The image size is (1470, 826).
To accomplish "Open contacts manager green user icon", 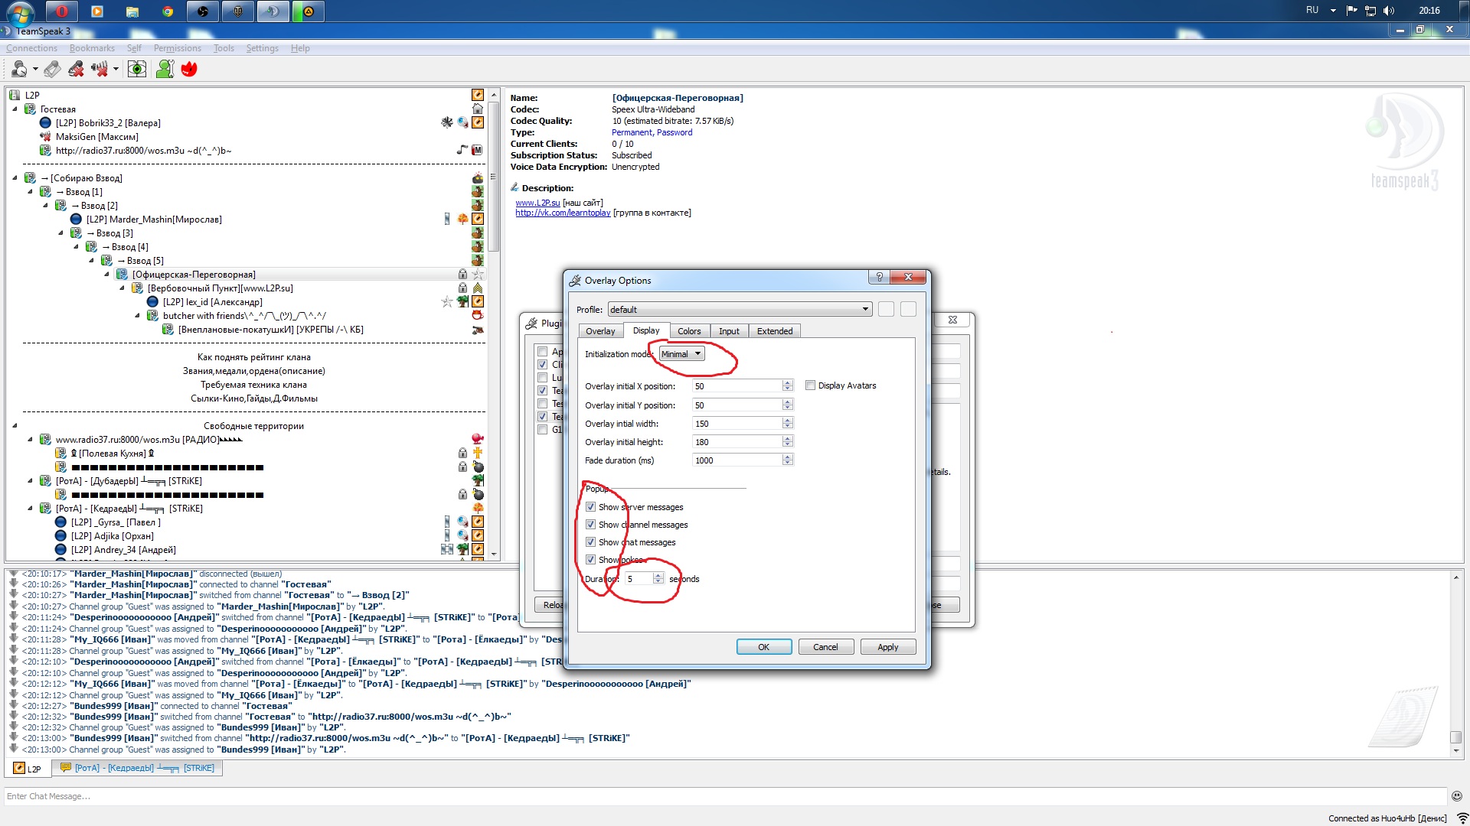I will pyautogui.click(x=165, y=70).
